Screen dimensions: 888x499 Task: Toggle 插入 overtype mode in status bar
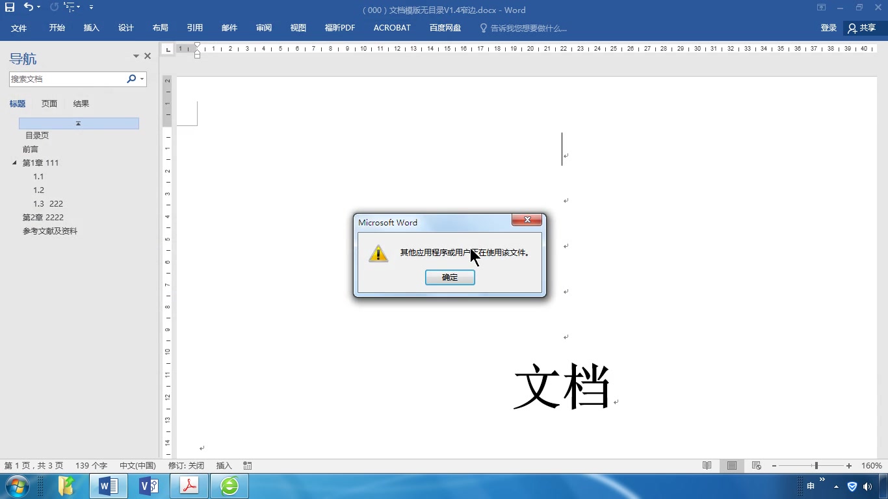[x=224, y=465]
